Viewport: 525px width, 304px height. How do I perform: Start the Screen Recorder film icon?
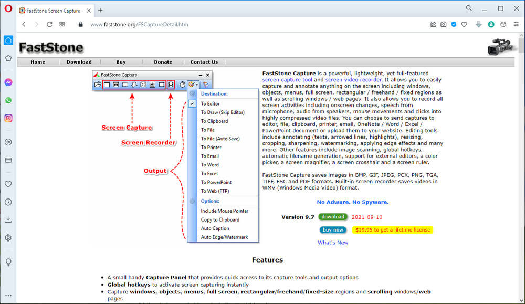[x=171, y=85]
